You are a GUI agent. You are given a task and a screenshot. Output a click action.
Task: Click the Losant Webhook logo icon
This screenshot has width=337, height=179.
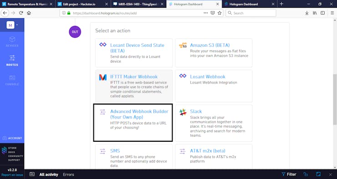point(183,76)
